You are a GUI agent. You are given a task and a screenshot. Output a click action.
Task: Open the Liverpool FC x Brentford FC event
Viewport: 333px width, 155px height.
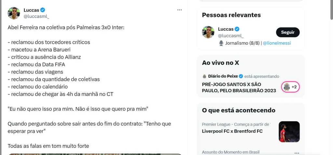[x=232, y=131]
